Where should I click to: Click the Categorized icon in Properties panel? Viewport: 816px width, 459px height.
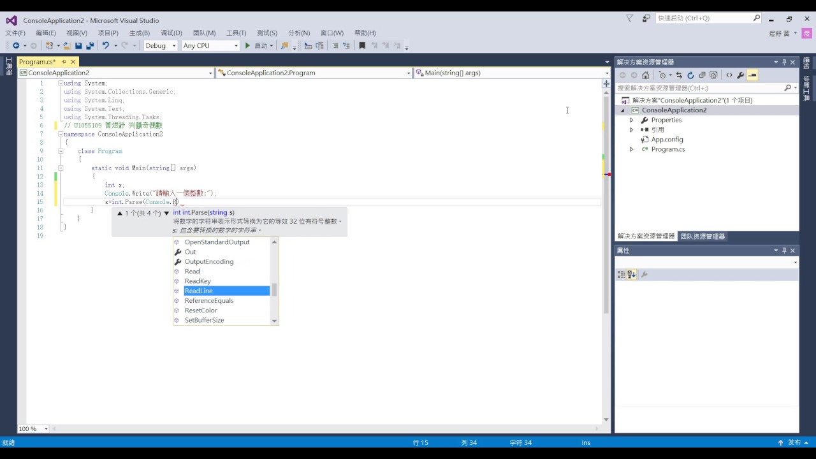(622, 275)
